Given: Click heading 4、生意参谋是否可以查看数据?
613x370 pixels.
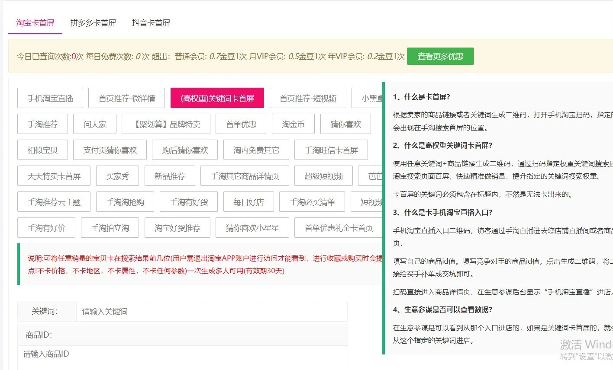Looking at the screenshot, I should (x=443, y=309).
